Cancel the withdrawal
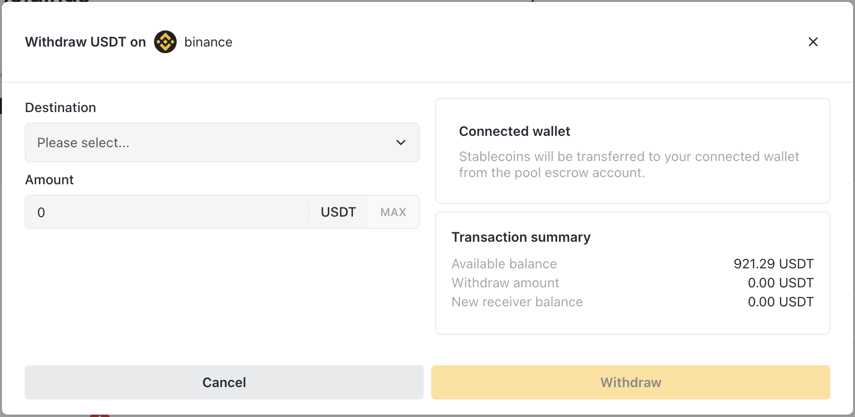 point(224,382)
